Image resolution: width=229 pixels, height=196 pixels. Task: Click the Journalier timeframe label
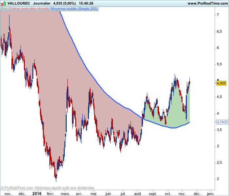point(42,3)
